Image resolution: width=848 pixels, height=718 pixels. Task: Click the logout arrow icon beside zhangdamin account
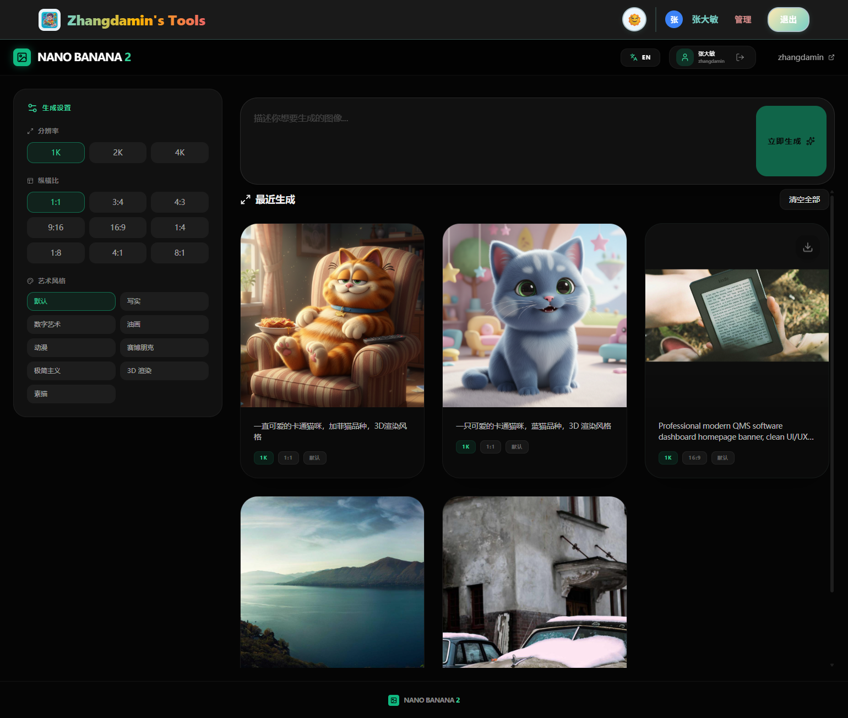(x=740, y=57)
